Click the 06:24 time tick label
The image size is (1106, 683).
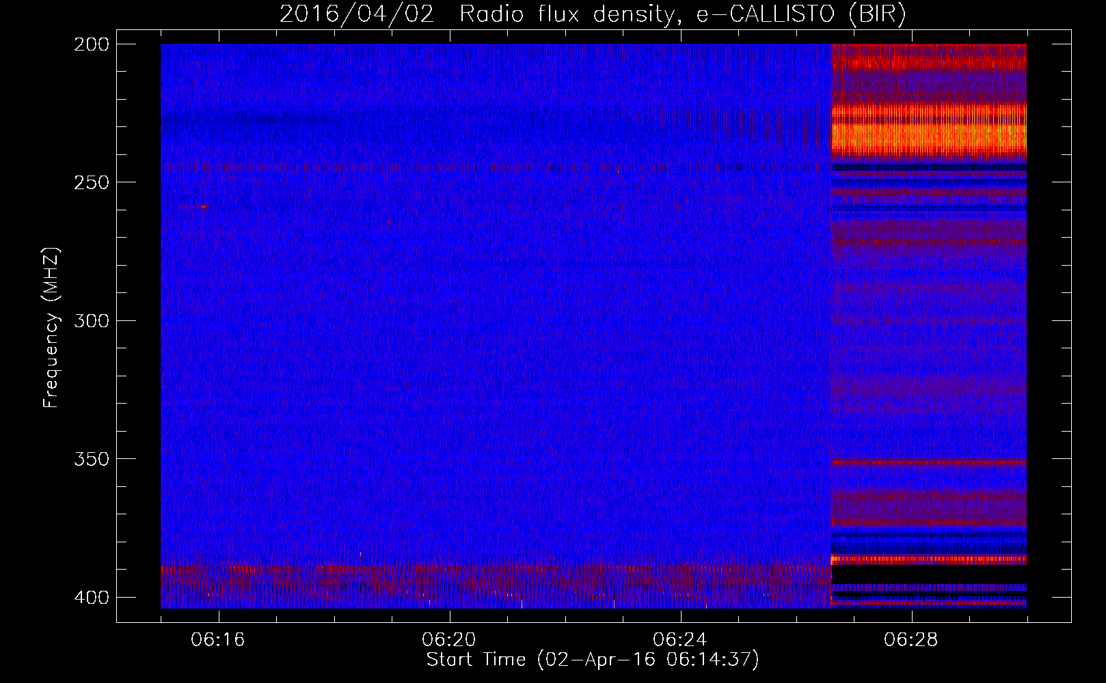[680, 639]
